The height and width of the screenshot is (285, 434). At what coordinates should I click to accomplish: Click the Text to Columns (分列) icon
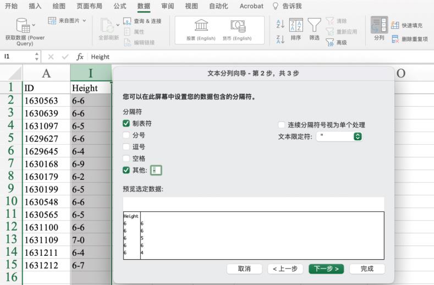coord(379,26)
